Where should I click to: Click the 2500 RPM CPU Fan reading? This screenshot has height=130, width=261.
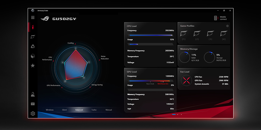tap(224, 77)
